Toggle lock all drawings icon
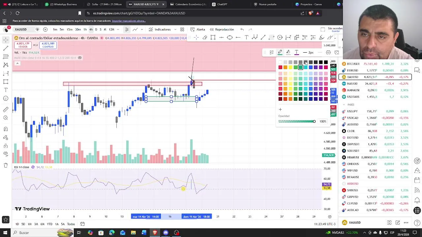The width and height of the screenshot is (422, 237). tap(6, 146)
